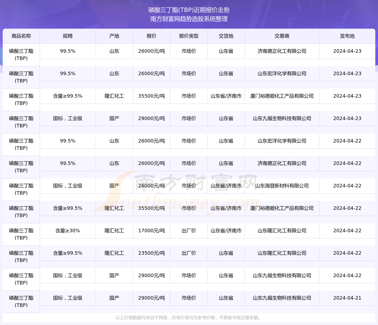Click 山东九福生物科技有限公司 in the 2024-04-22 row

pos(282,276)
